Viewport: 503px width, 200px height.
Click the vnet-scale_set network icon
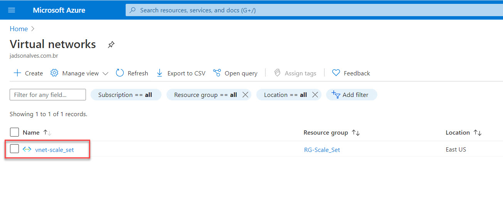pos(27,150)
